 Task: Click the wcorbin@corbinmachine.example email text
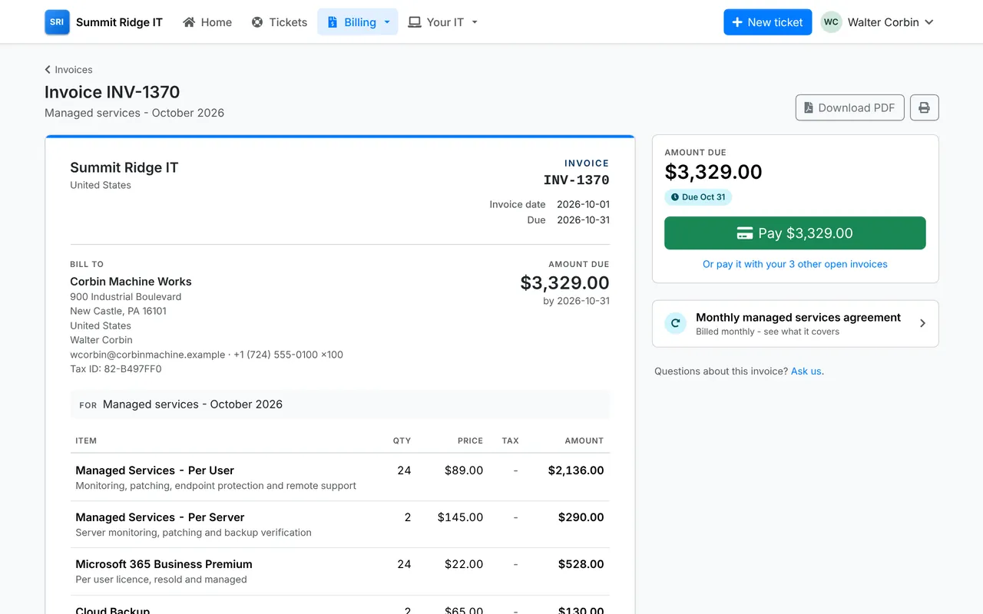click(147, 355)
